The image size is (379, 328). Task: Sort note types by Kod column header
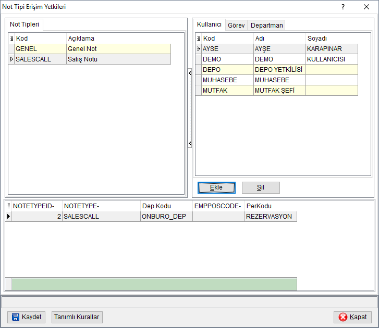pos(40,39)
